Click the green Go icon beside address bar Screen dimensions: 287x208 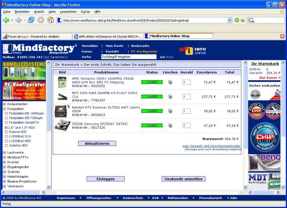pos(237,20)
